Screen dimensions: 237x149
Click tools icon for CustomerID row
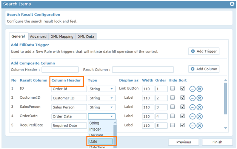click(x=200, y=98)
